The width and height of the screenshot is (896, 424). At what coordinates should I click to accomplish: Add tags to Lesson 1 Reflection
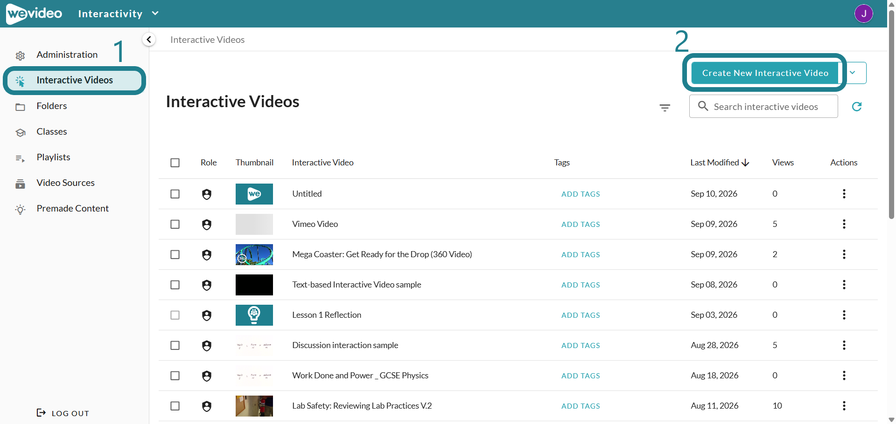pos(581,315)
